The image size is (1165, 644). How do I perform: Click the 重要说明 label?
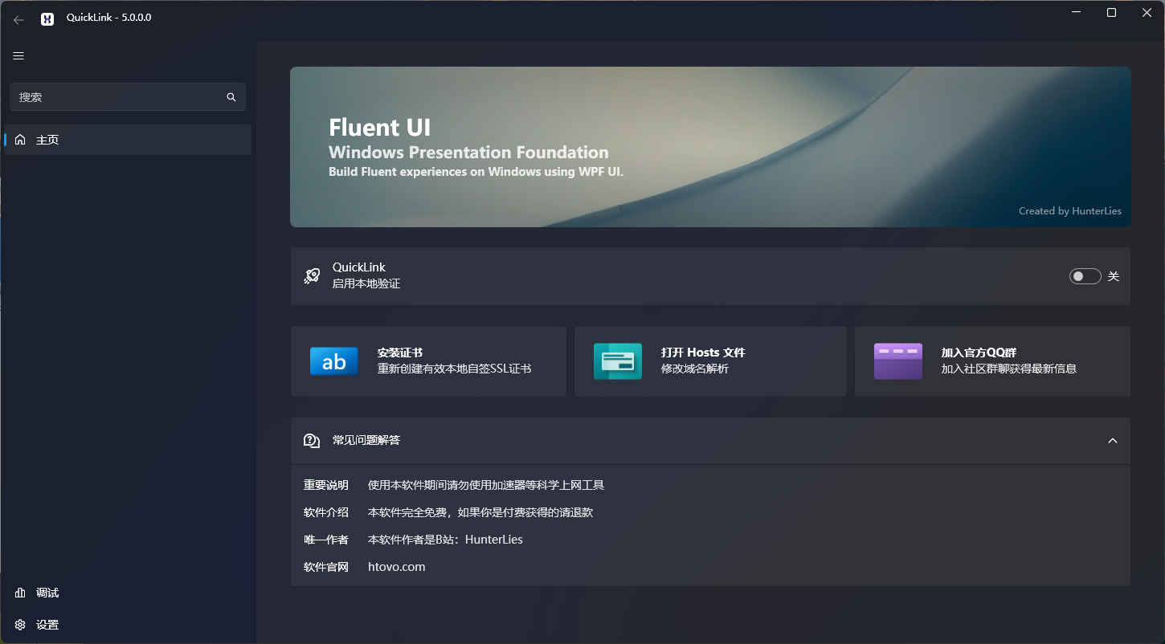coord(326,485)
